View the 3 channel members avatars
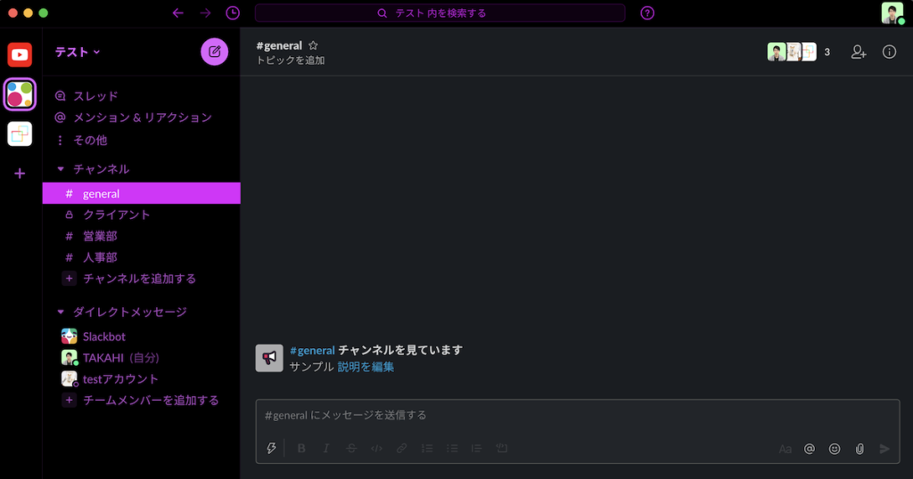The image size is (913, 479). click(799, 52)
